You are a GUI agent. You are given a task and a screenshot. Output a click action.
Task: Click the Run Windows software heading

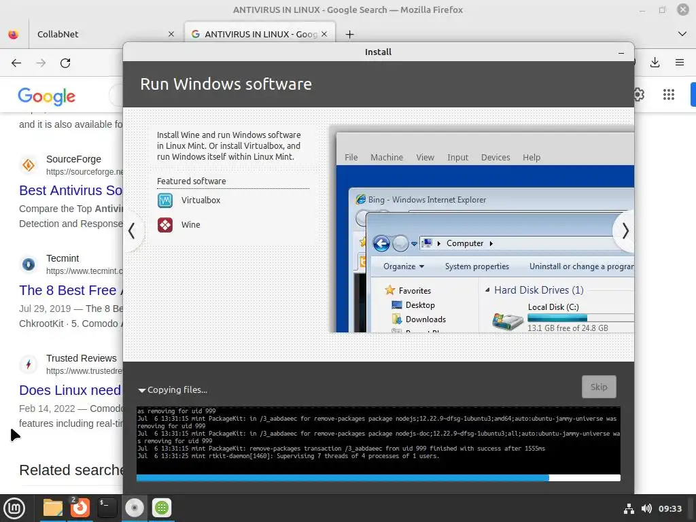(226, 84)
